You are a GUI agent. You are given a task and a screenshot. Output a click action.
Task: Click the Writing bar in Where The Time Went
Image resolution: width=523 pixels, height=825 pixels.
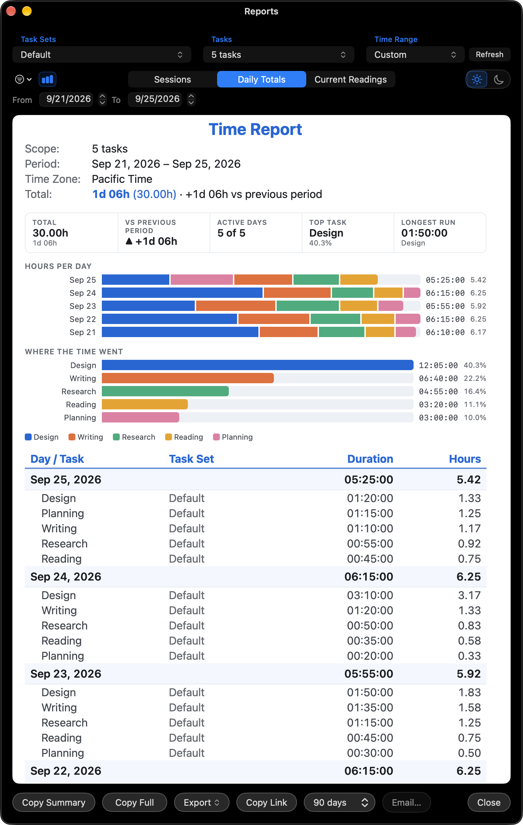point(188,378)
